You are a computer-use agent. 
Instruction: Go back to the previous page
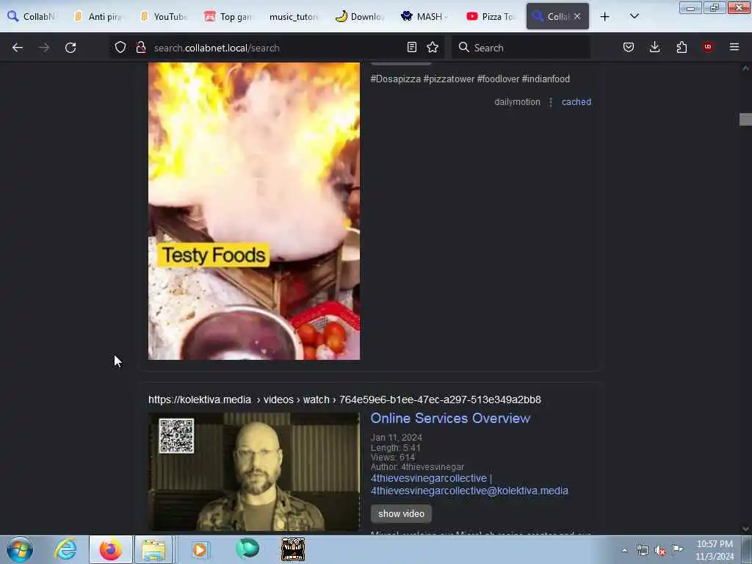coord(18,48)
